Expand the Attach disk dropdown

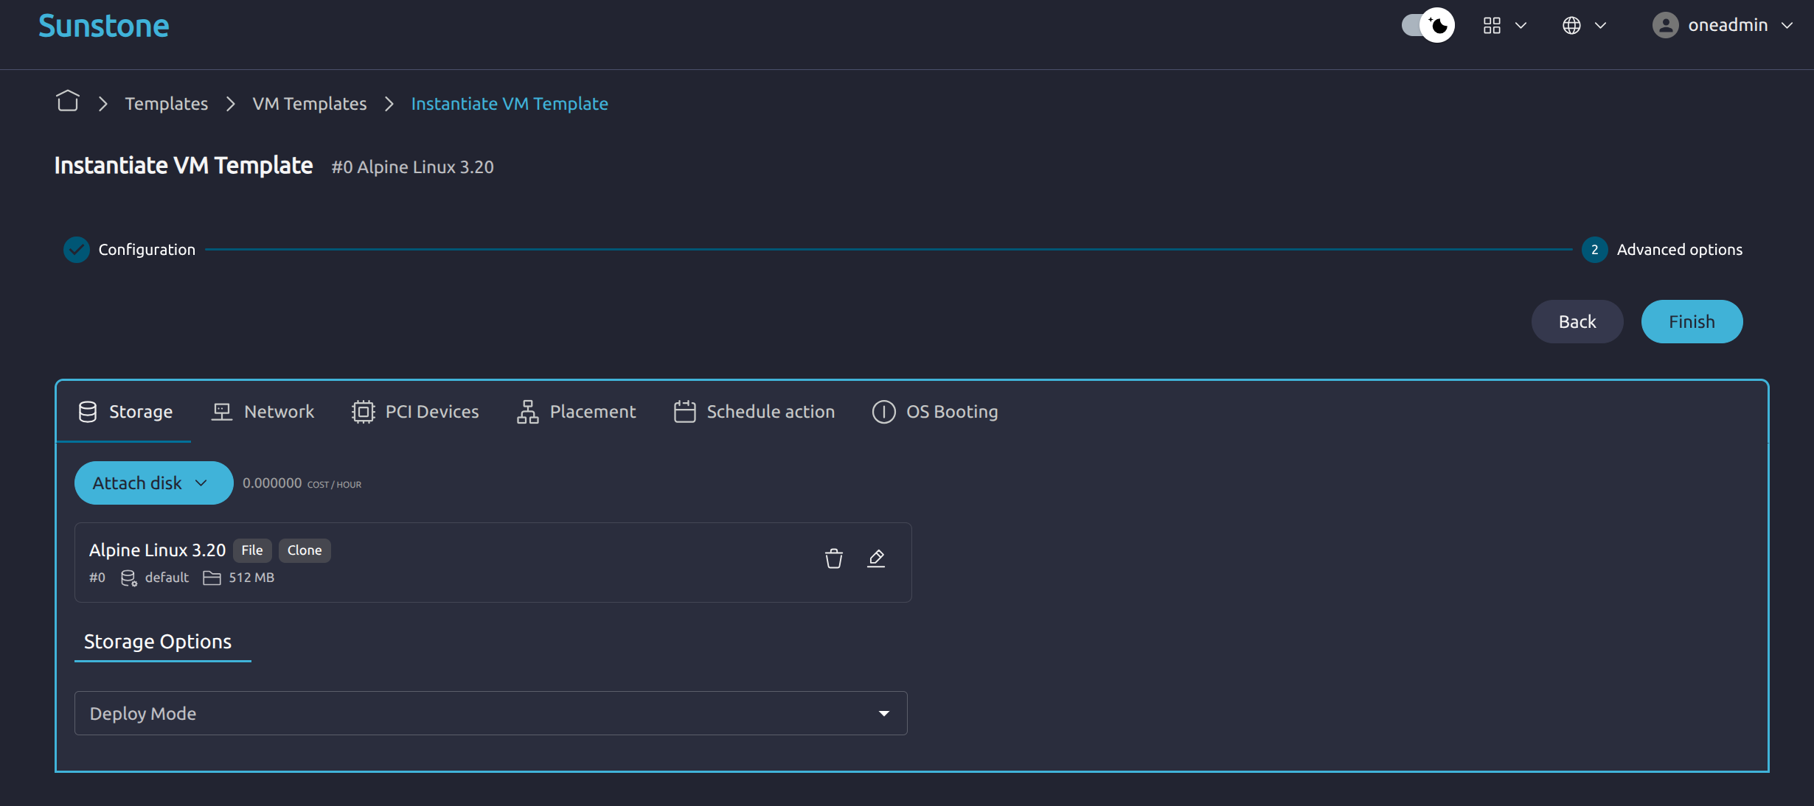coord(153,483)
